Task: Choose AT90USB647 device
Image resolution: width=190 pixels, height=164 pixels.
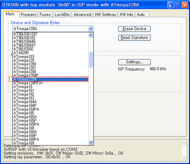Action: [50, 45]
